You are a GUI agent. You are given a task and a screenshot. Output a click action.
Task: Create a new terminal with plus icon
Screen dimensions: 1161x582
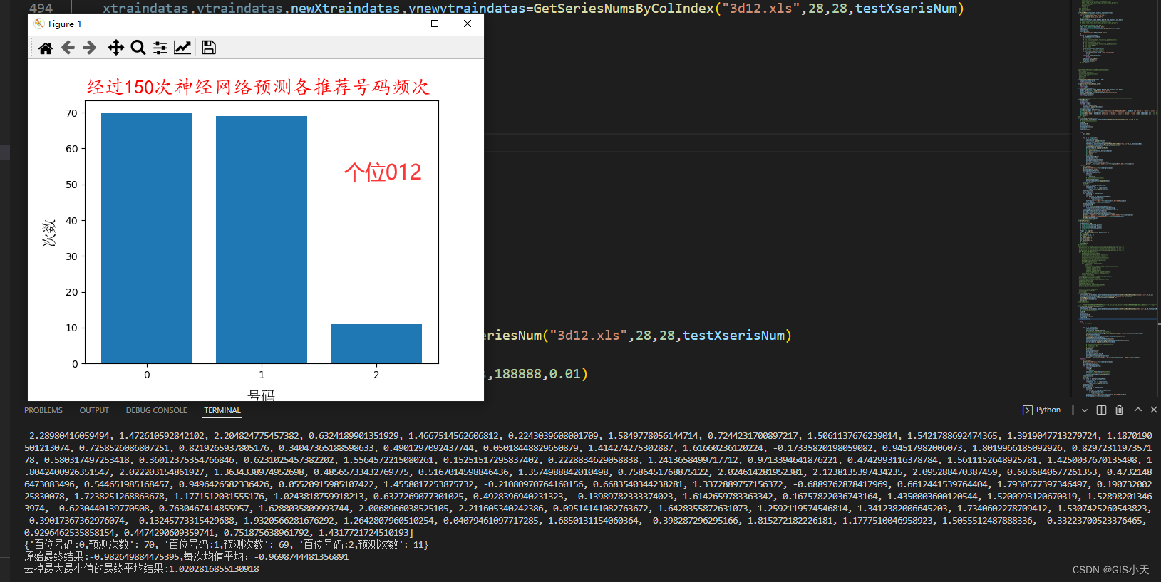tap(1073, 410)
